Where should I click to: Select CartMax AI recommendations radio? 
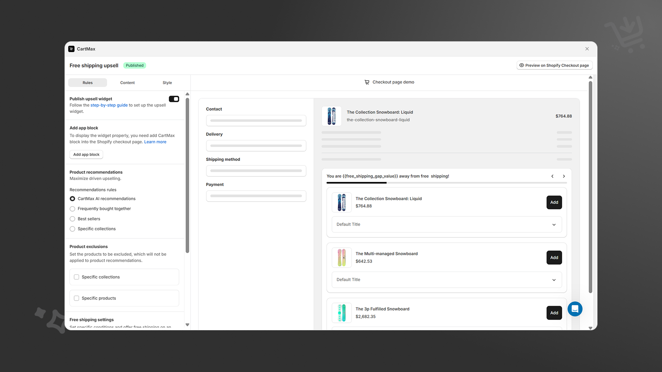click(72, 199)
